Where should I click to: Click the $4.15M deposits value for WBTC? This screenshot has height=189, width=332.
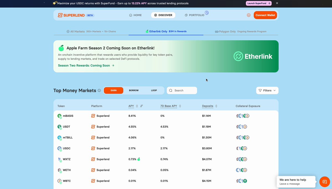click(x=207, y=181)
